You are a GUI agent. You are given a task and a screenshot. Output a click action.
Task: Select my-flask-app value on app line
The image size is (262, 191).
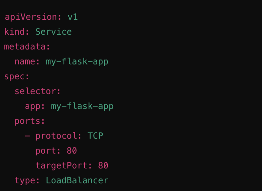click(82, 107)
